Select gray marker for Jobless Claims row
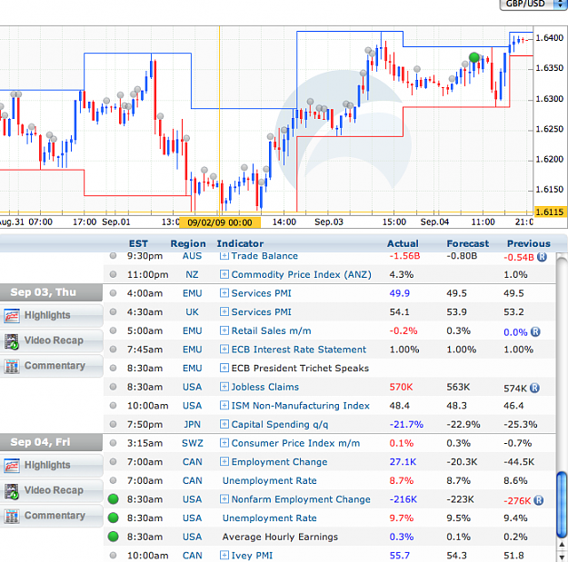Viewport: 568px width, 562px height. (x=113, y=387)
